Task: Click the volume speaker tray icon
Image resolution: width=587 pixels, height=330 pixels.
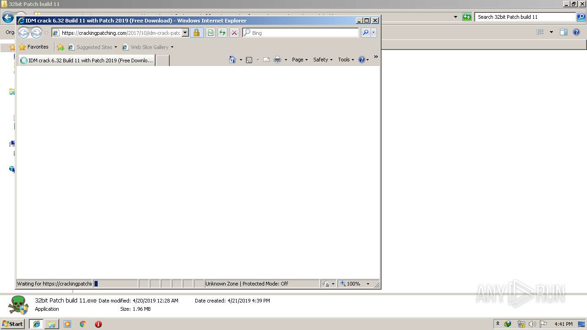Action: [532, 324]
